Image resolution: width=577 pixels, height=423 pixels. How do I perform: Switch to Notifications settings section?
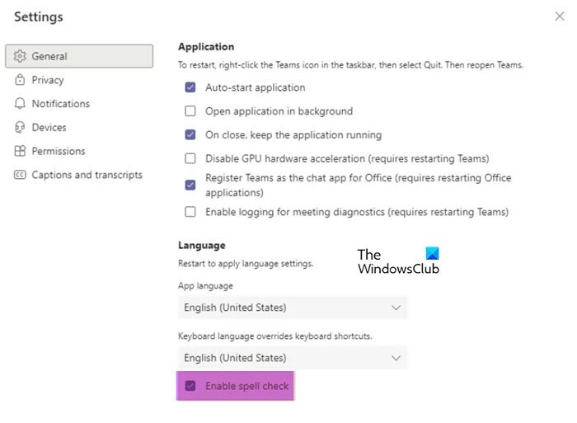(60, 104)
